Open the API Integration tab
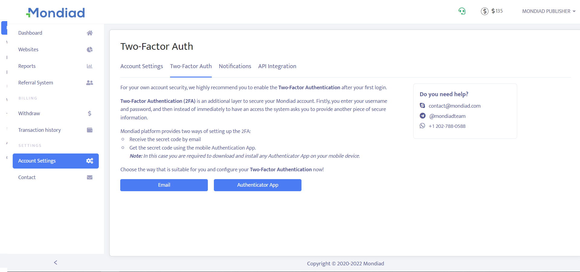Image resolution: width=580 pixels, height=272 pixels. 277,66
